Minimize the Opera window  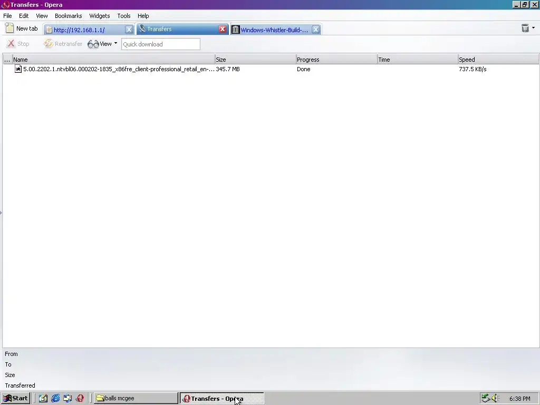pos(516,4)
